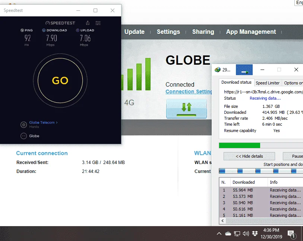The height and width of the screenshot is (241, 303).
Task: Maximize the Speedtest window
Action: [95, 10]
